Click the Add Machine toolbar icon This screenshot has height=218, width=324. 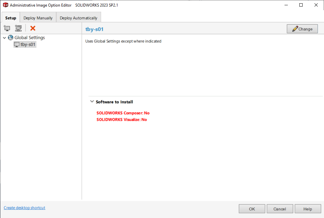click(x=7, y=28)
